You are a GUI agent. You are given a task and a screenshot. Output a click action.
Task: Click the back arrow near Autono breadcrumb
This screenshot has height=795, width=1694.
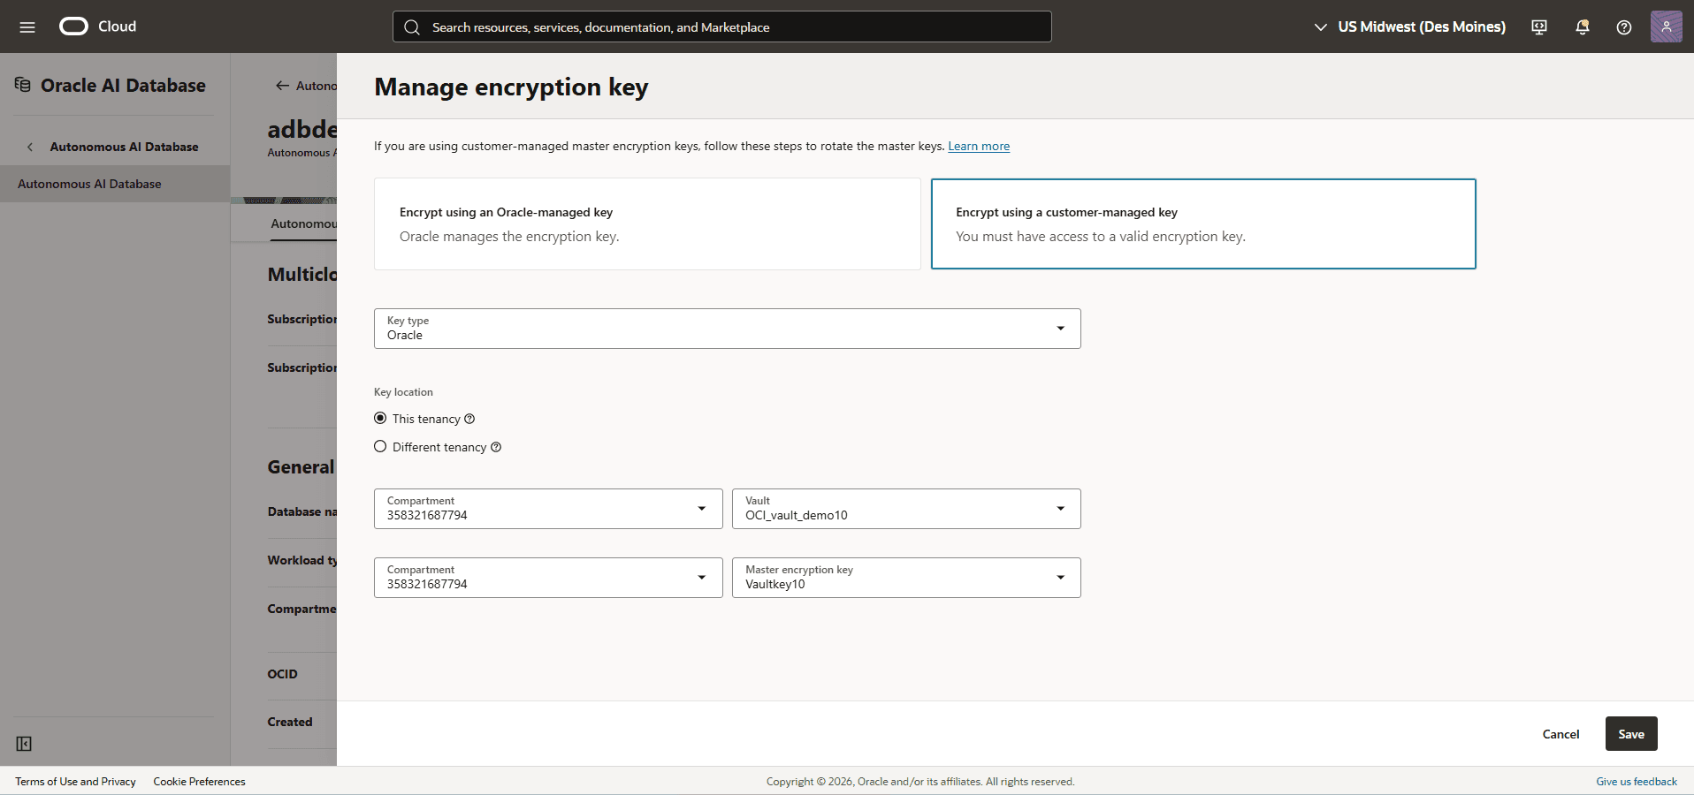[x=282, y=86]
